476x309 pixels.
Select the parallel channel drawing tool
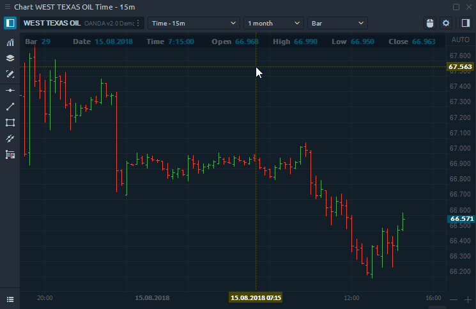pyautogui.click(x=10, y=139)
